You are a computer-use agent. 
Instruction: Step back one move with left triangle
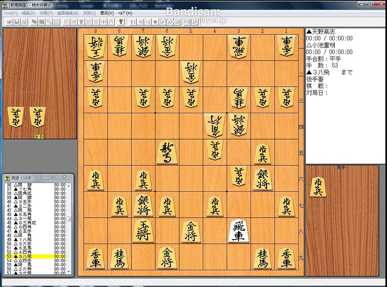[x=148, y=22]
